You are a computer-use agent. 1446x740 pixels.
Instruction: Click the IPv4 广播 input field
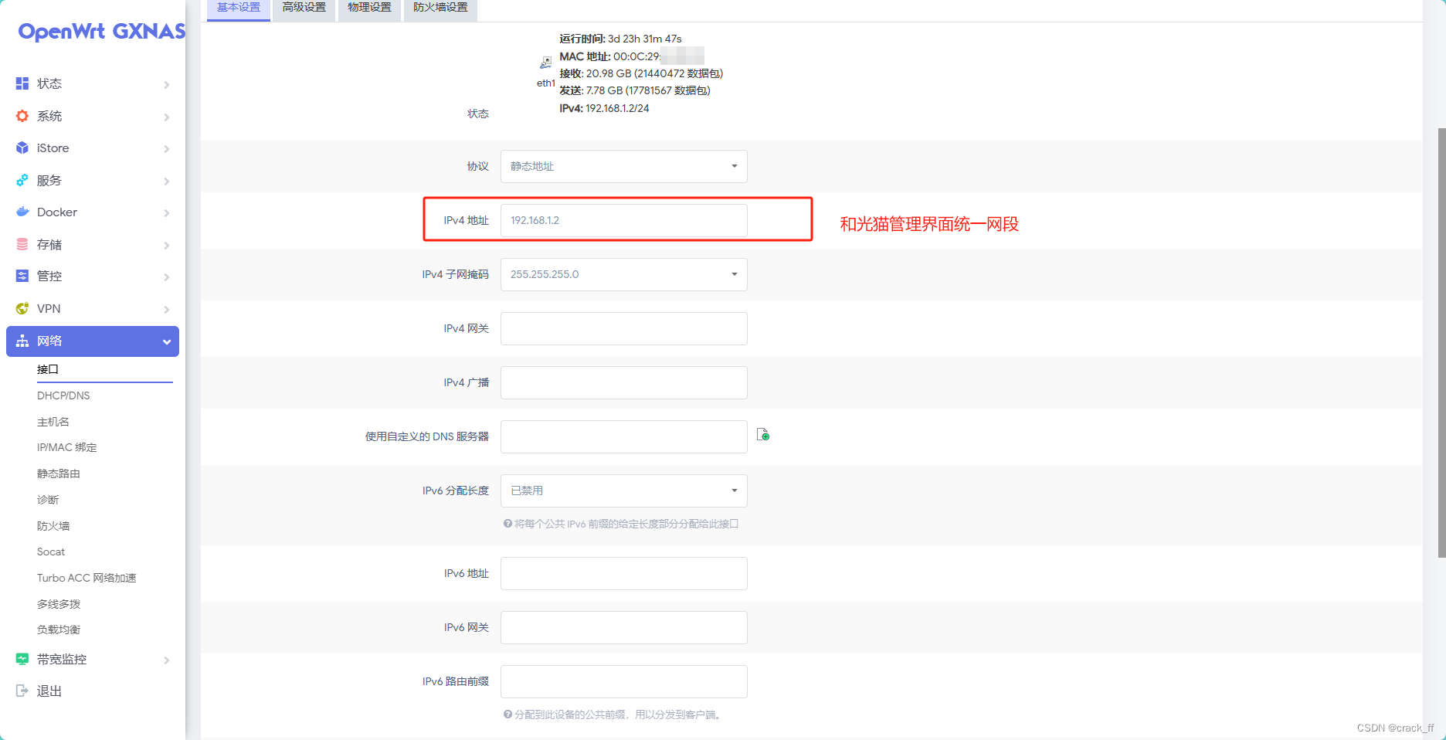click(624, 382)
